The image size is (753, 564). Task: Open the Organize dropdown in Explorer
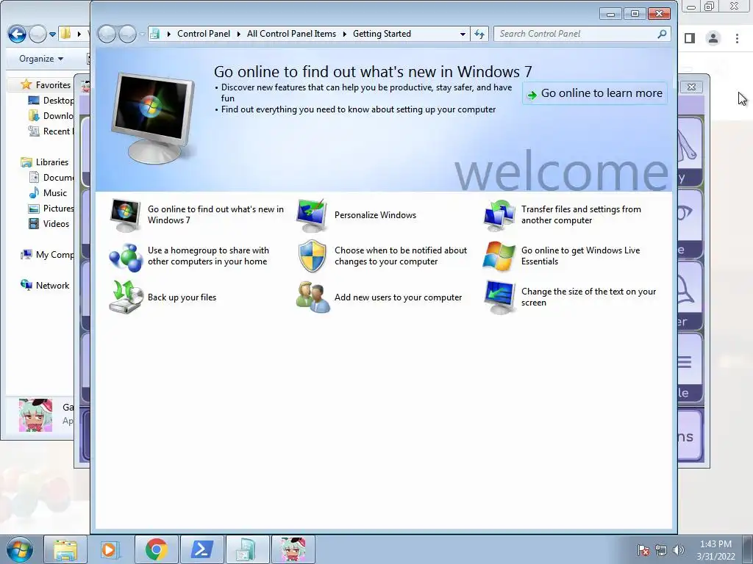point(41,59)
